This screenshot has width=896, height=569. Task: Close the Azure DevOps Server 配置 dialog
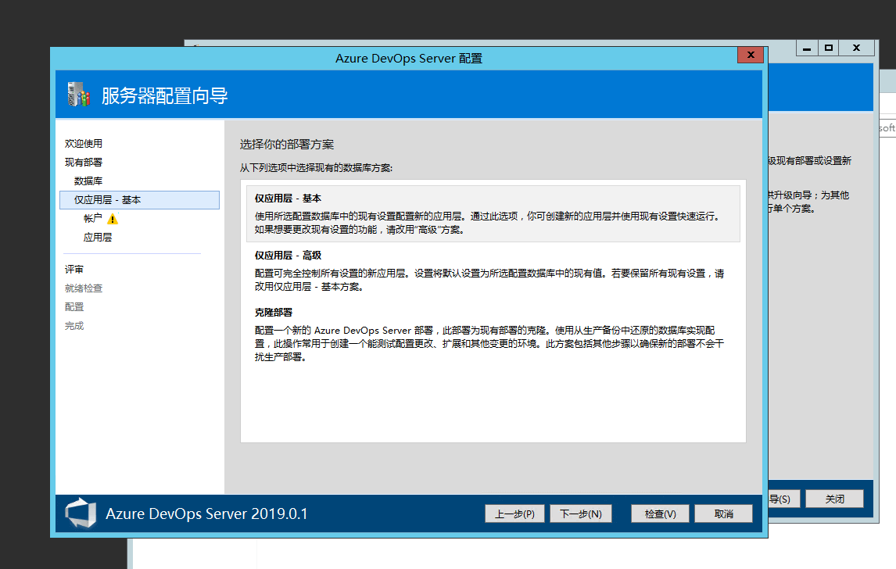750,55
